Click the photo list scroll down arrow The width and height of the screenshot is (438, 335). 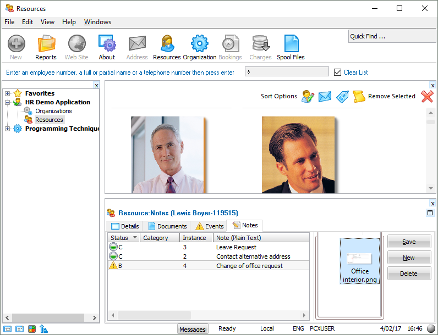431,188
